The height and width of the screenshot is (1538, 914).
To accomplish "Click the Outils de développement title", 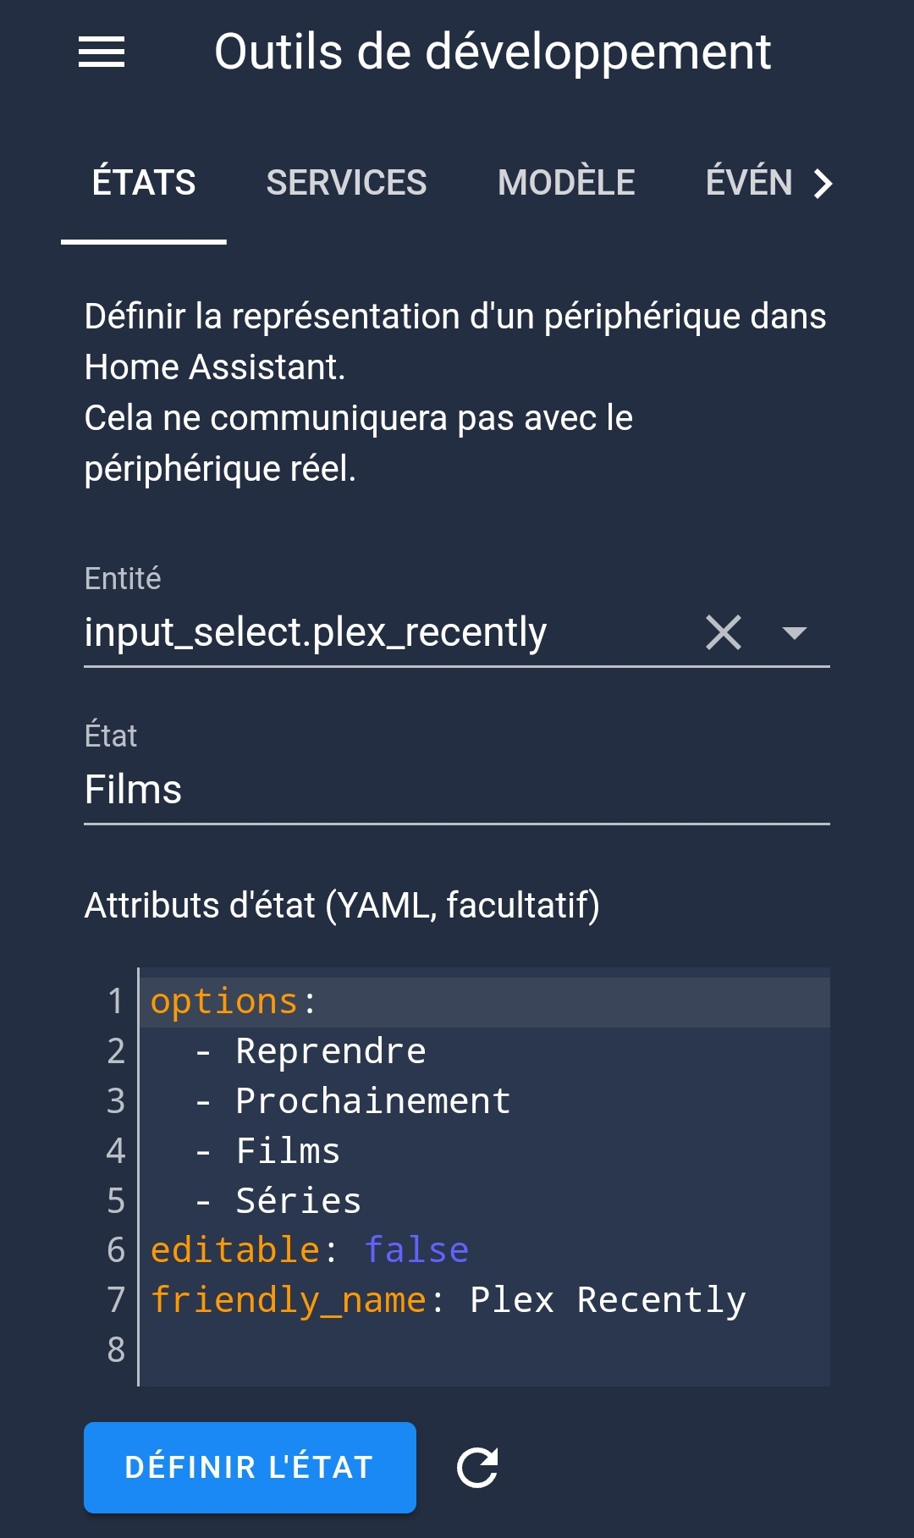I will (493, 52).
